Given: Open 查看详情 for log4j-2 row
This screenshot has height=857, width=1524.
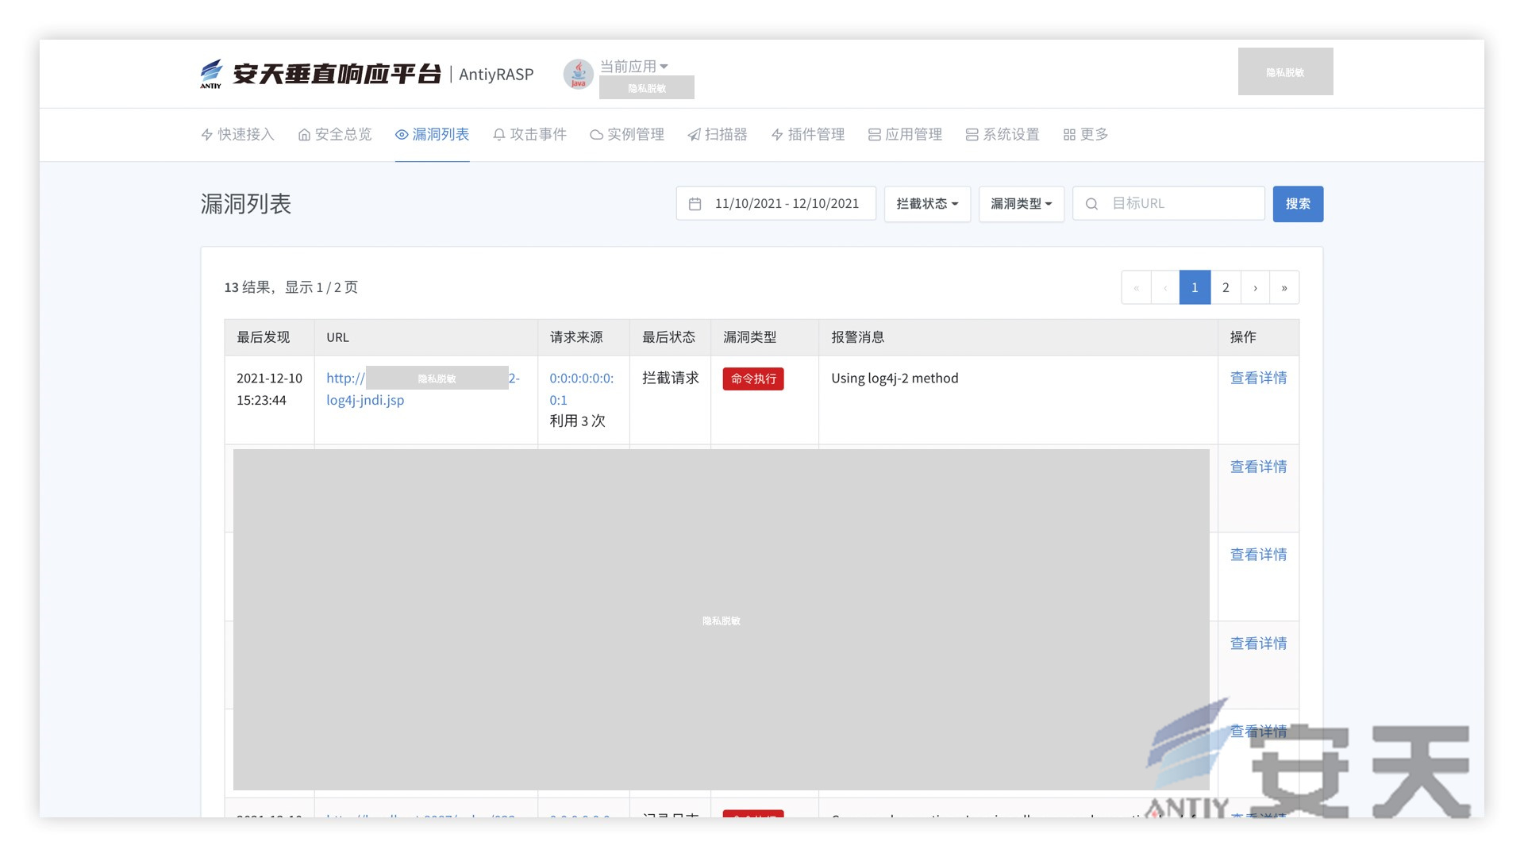Looking at the screenshot, I should point(1258,379).
